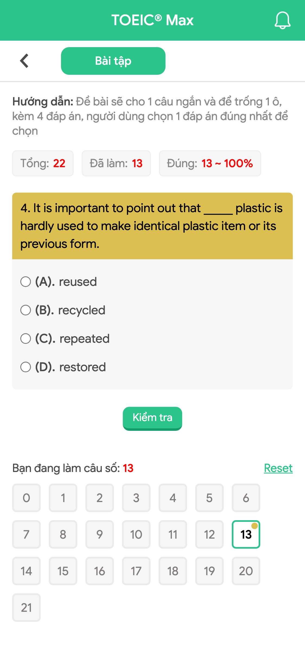Open question 5
The image size is (305, 660).
click(209, 498)
